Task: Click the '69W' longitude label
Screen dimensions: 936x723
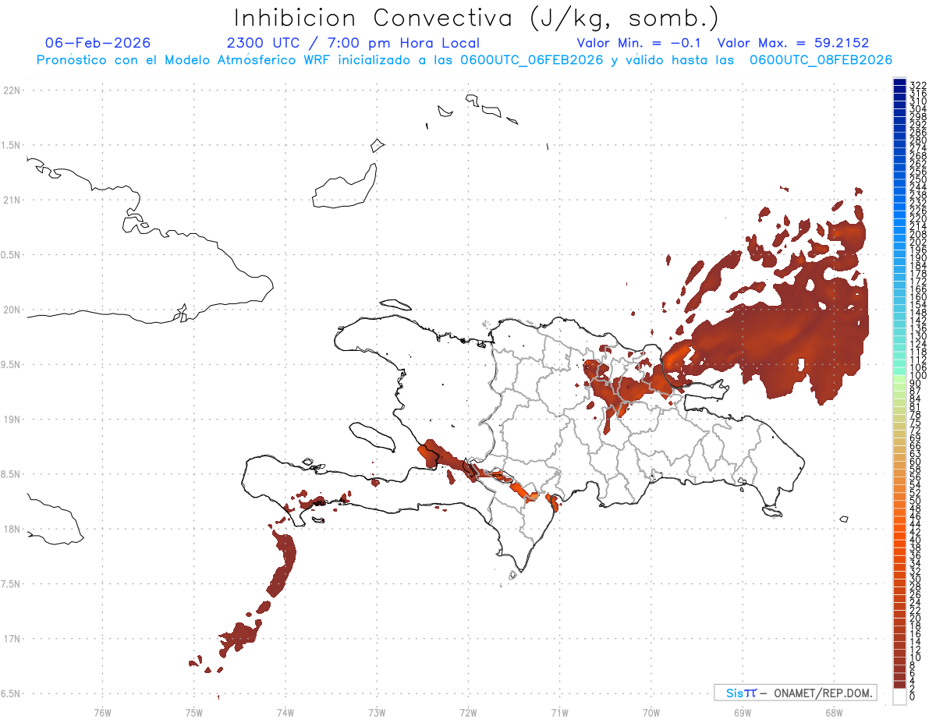Action: coord(742,712)
